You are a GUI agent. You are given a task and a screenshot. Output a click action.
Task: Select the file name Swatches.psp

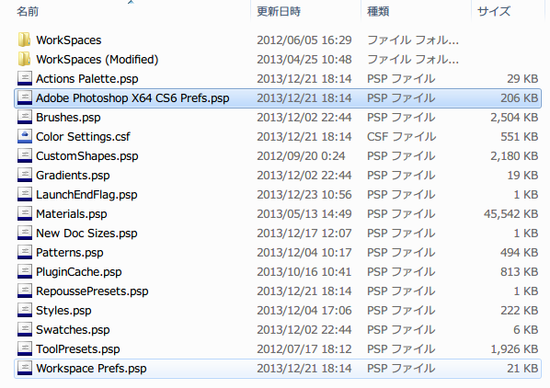click(73, 329)
